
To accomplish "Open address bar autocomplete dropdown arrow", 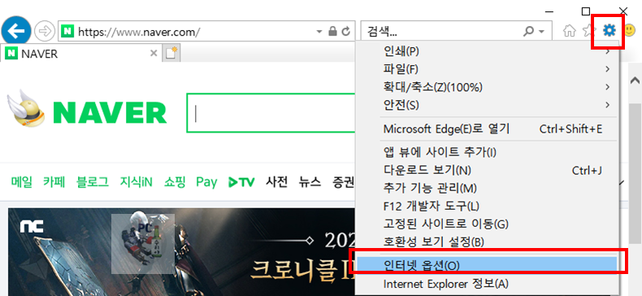I will coord(319,32).
